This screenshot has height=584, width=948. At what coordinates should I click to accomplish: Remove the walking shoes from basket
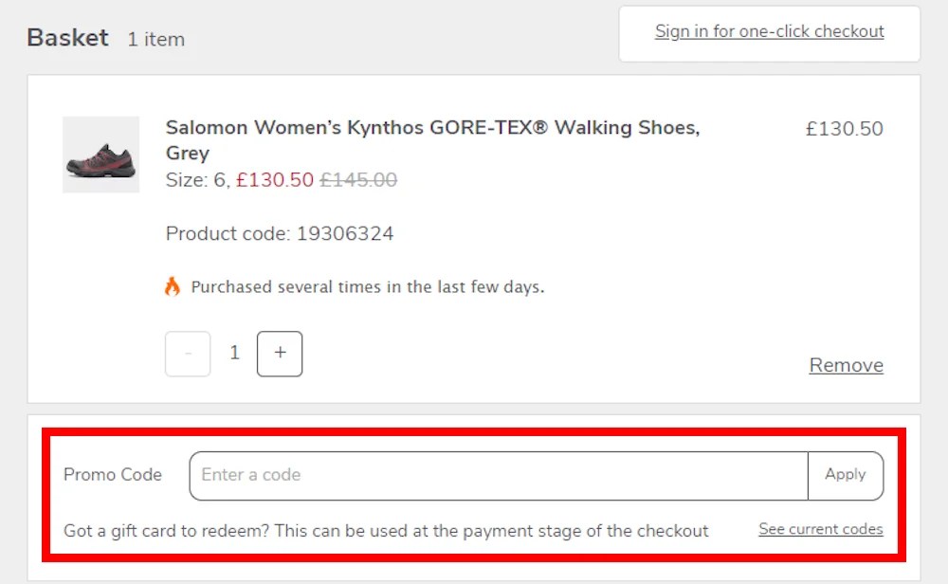click(x=846, y=365)
